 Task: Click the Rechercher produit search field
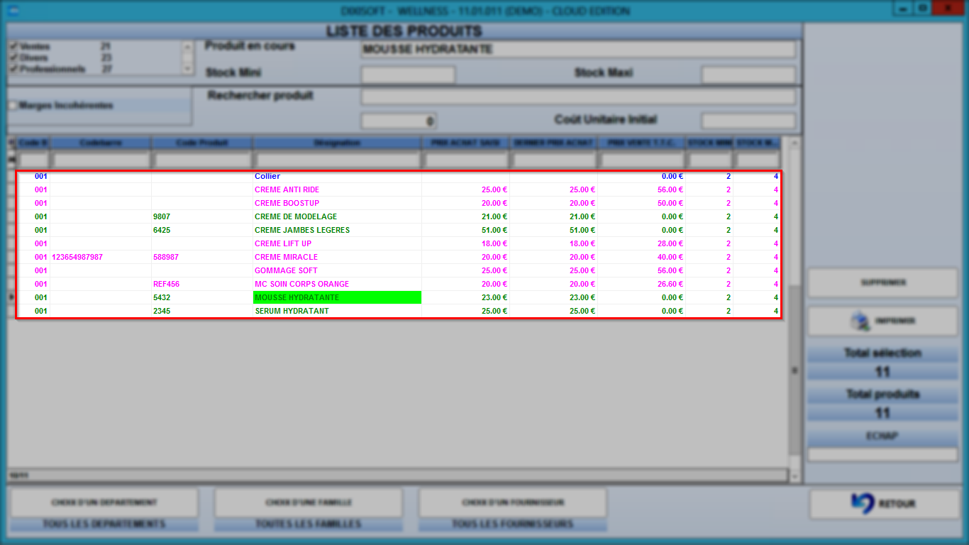tap(578, 97)
